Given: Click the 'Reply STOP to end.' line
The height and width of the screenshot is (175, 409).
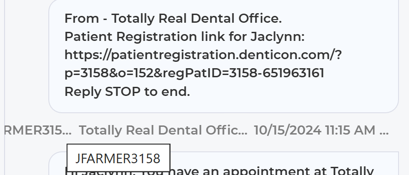Looking at the screenshot, I should pos(127,92).
